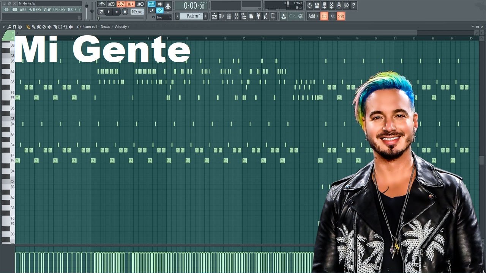Open the undo history icon
Screen dimensions: 486x273
pyautogui.click(x=309, y=5)
